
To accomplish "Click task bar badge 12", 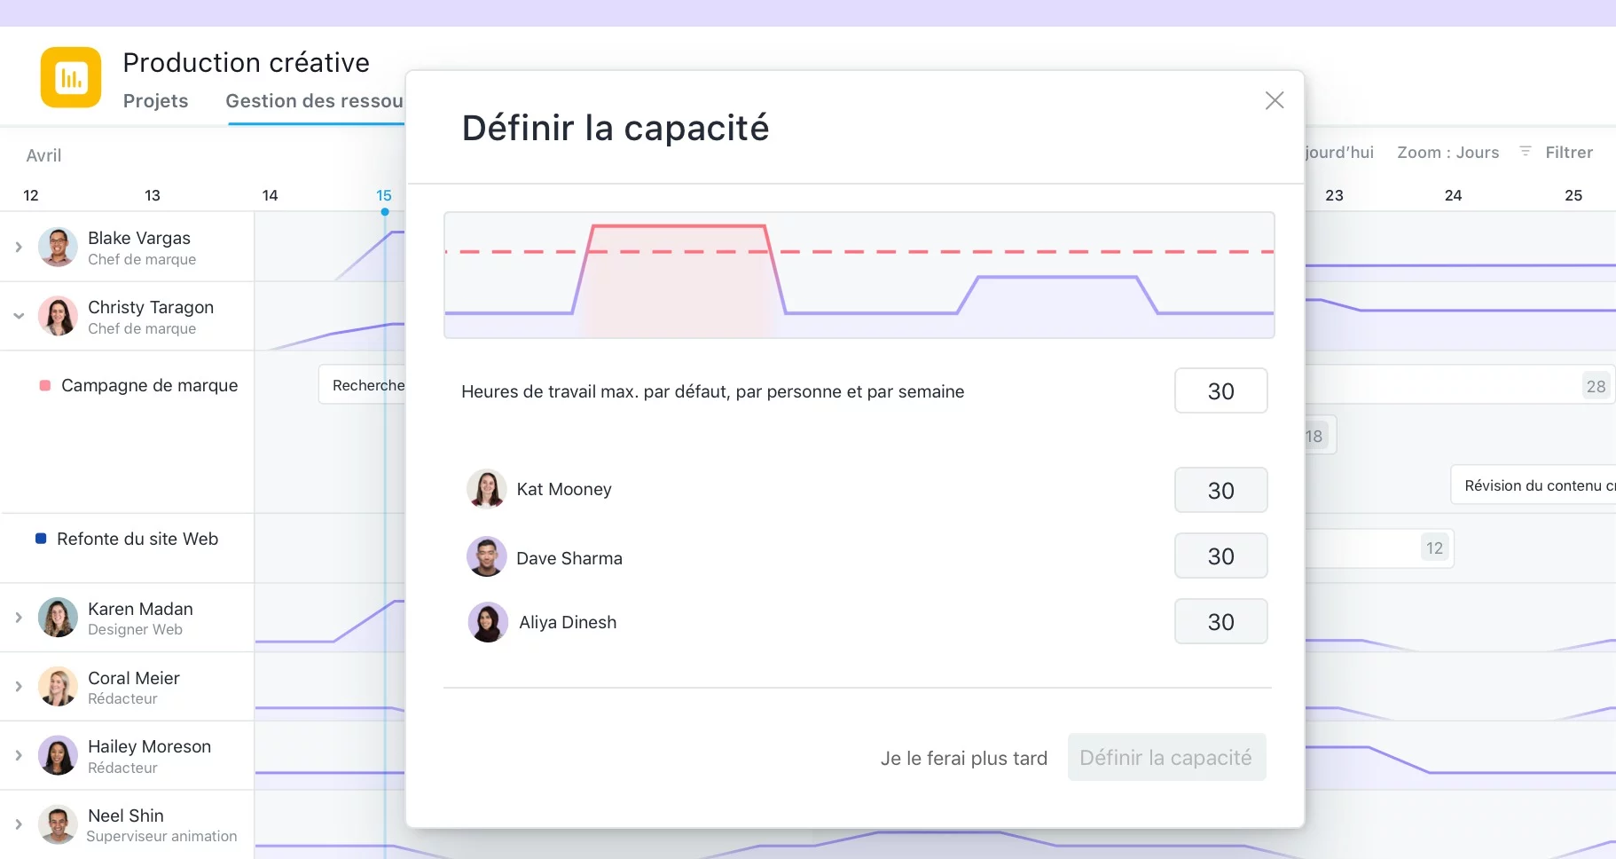I will pos(1434,548).
